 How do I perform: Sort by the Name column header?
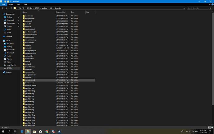(38, 12)
